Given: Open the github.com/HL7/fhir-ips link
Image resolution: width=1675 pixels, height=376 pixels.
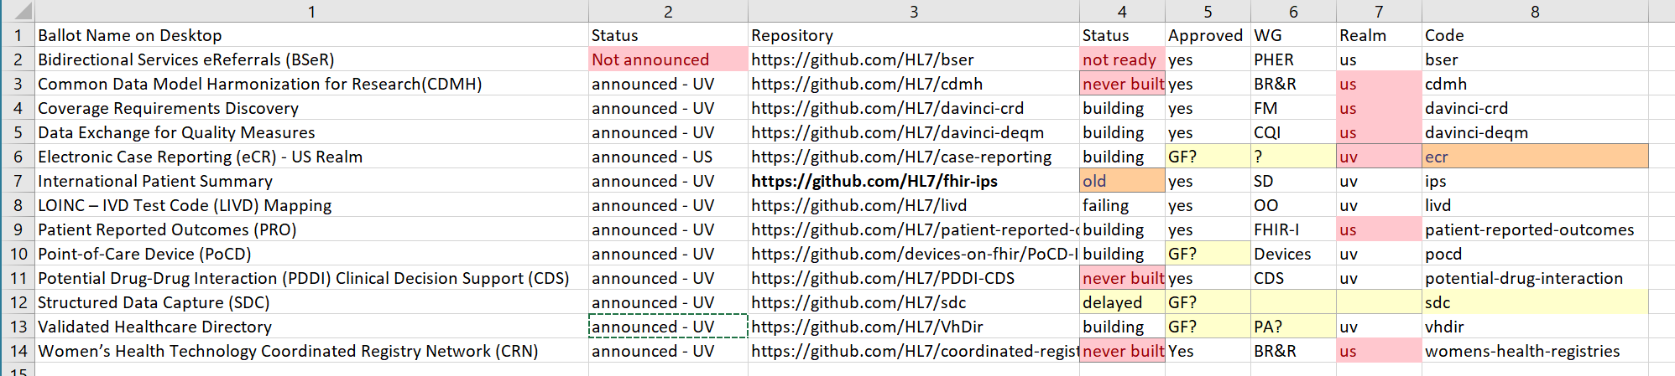Looking at the screenshot, I should point(874,181).
